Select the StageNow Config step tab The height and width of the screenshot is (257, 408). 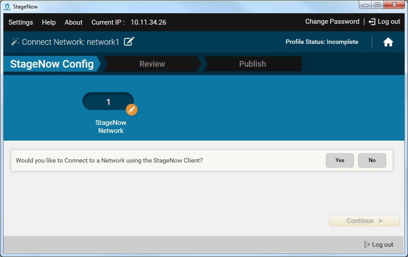pyautogui.click(x=52, y=64)
